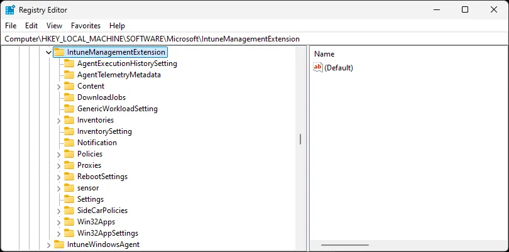Screen dimensions: 509x252
Task: Select the Win32Apps key label
Action: point(96,222)
